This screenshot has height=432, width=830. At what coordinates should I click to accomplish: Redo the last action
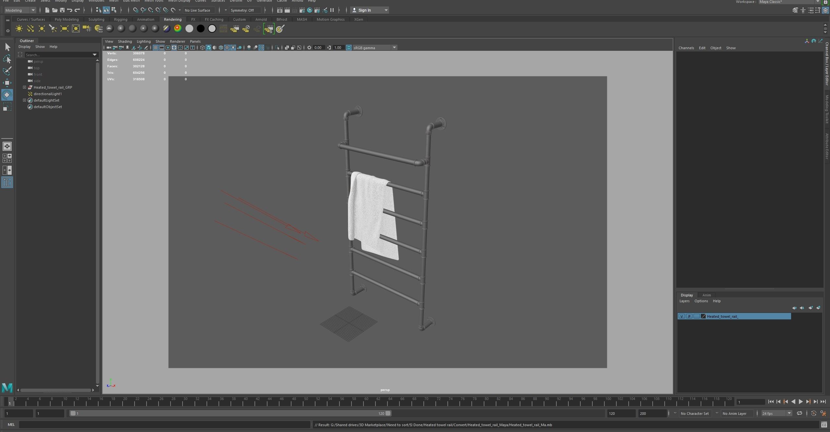[x=77, y=10]
